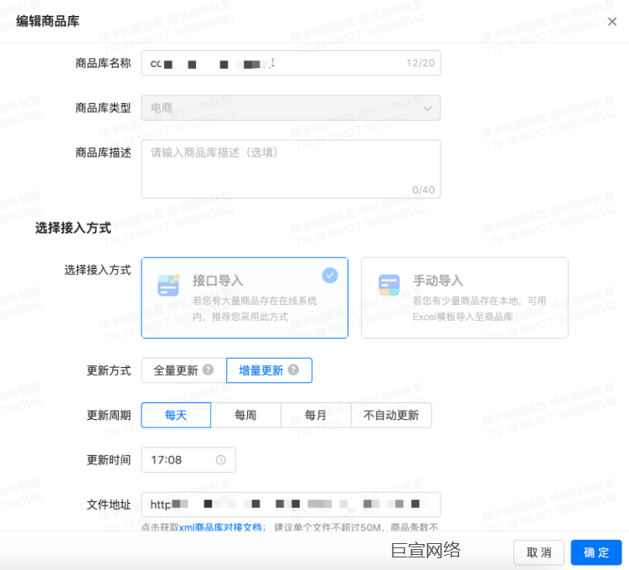
Task: Click the 手动导入 card icon
Action: coord(389,285)
